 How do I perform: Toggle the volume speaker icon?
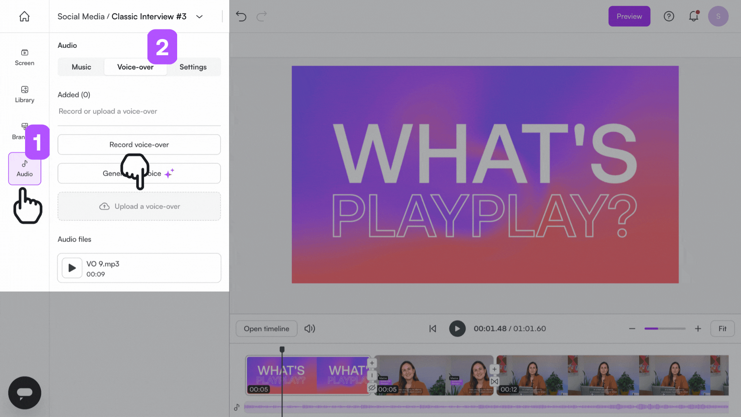[310, 329]
